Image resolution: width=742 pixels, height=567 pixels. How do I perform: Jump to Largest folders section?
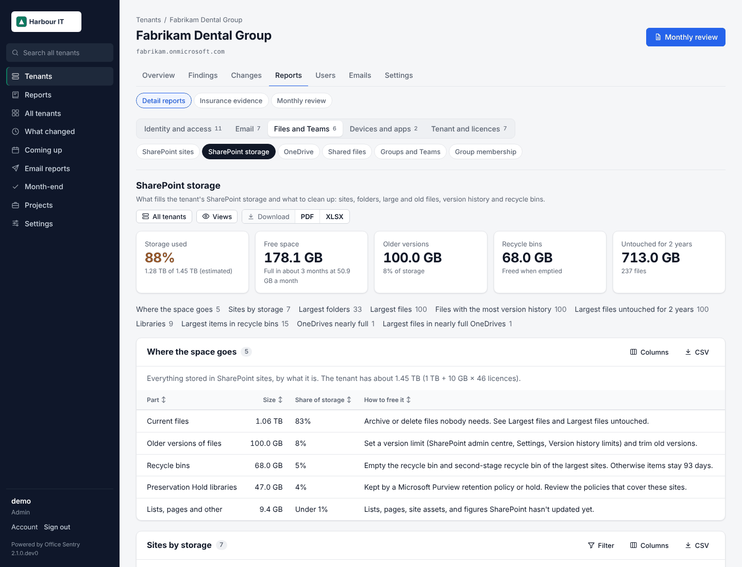pos(330,309)
